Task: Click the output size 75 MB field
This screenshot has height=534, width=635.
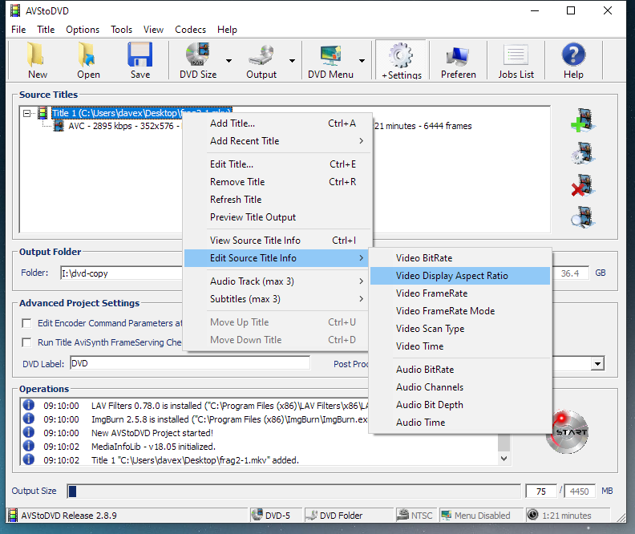Action: coord(541,491)
